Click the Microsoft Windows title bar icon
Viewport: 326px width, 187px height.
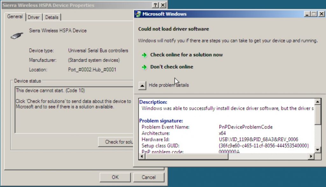[138, 14]
